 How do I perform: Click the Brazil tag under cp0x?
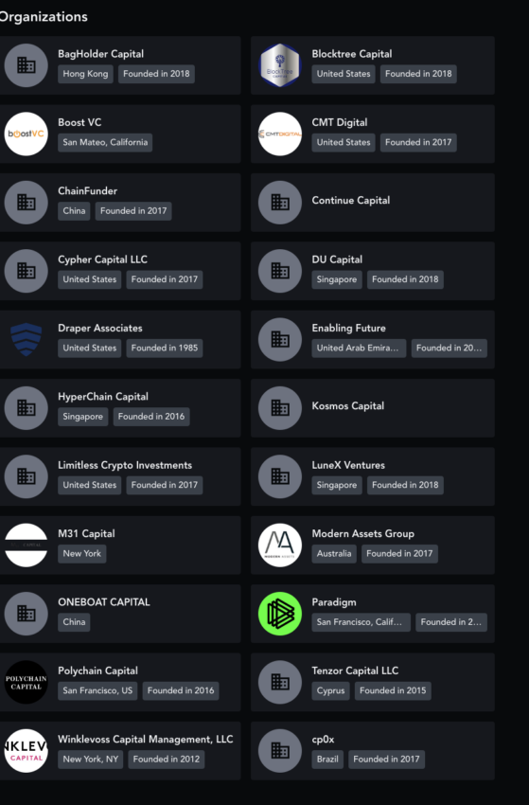327,759
